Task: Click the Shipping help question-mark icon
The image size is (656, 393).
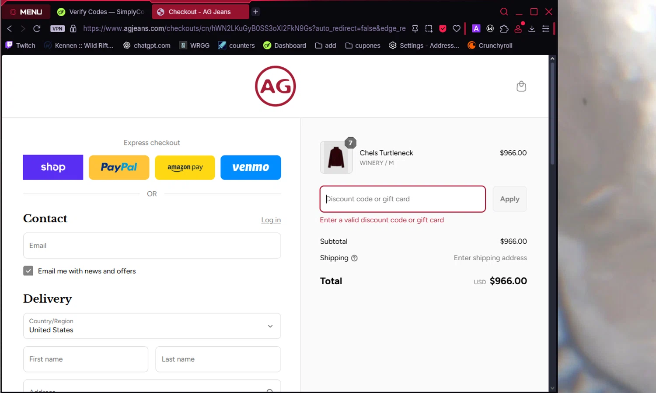Action: coord(355,258)
